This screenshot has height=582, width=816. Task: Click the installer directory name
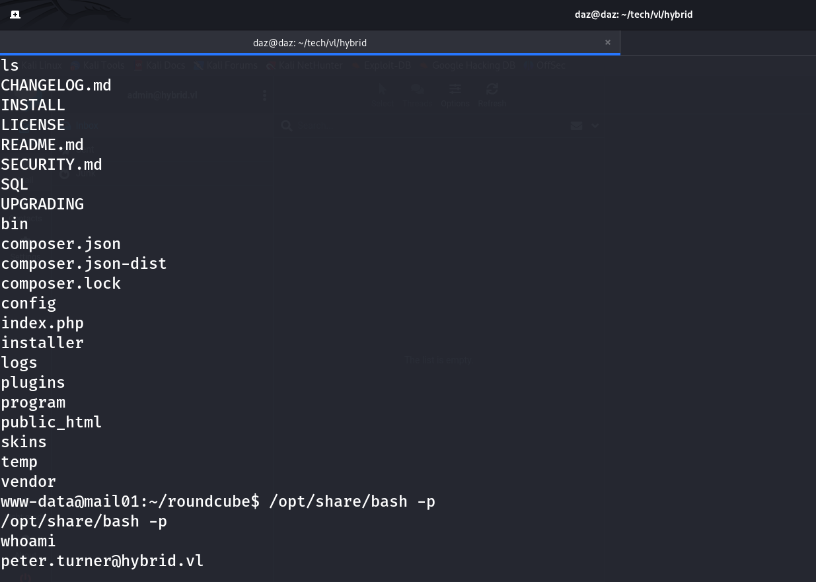[x=42, y=343]
